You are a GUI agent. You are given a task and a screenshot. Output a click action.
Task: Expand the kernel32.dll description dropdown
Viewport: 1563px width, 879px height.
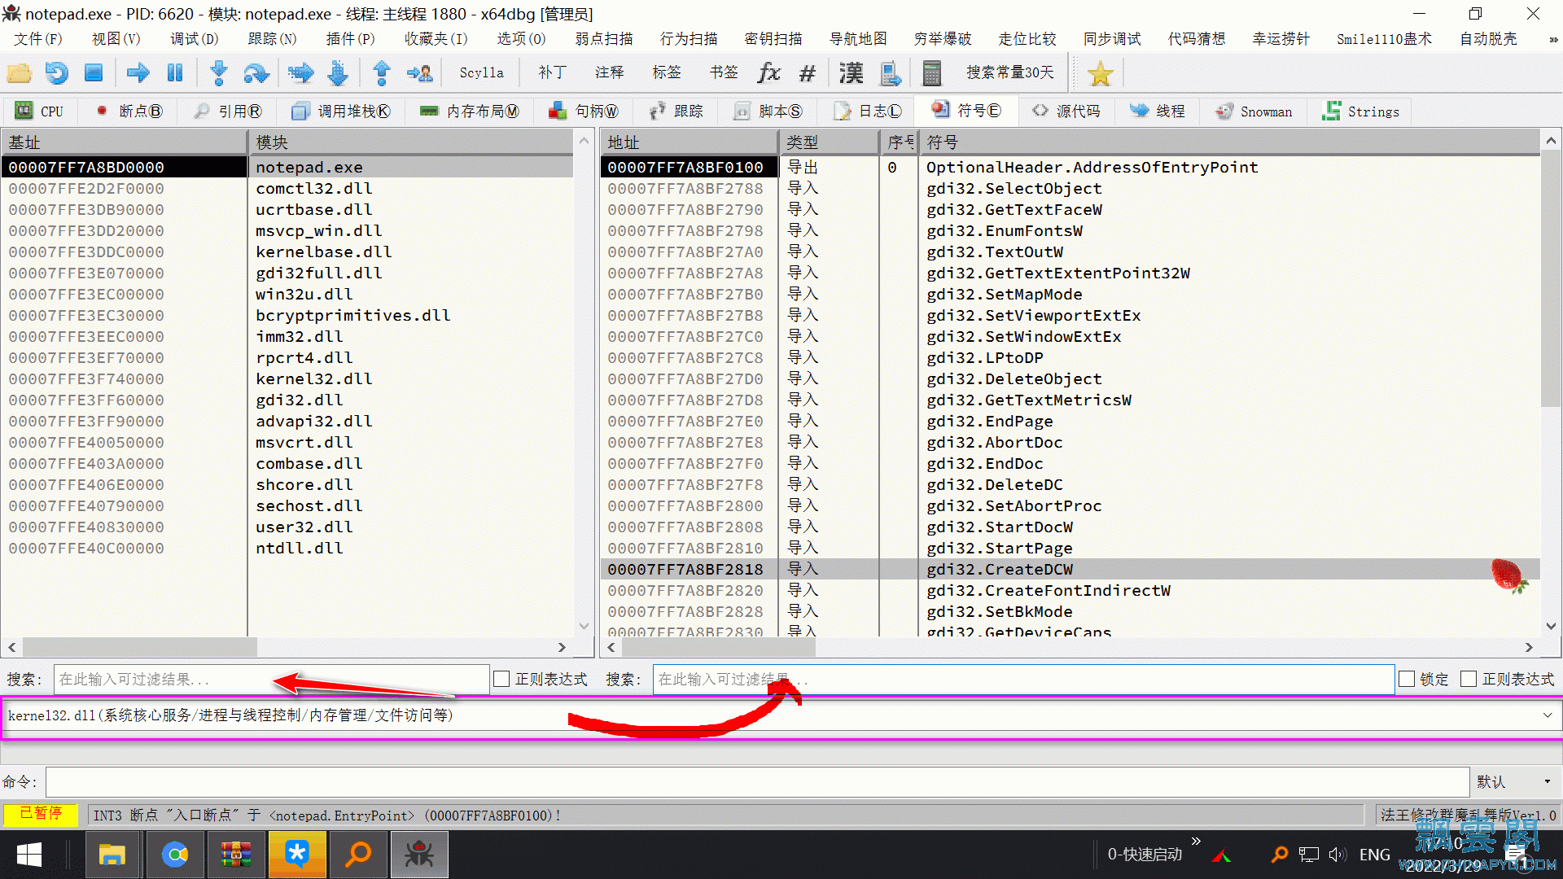pos(1547,715)
